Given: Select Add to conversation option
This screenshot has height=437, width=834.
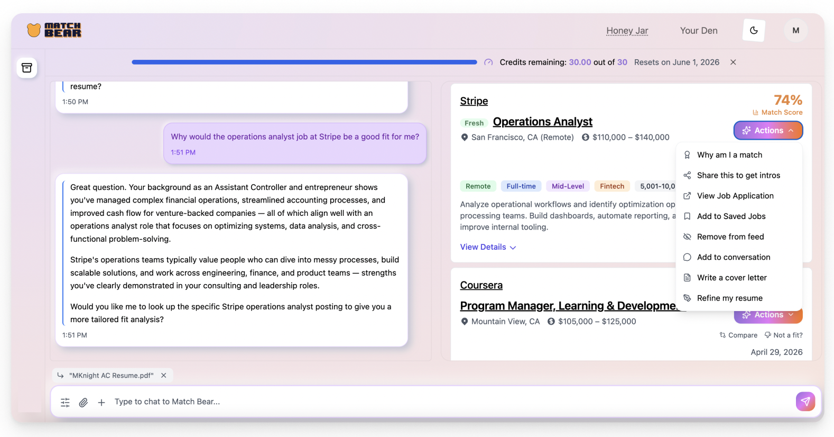Looking at the screenshot, I should click(x=739, y=257).
